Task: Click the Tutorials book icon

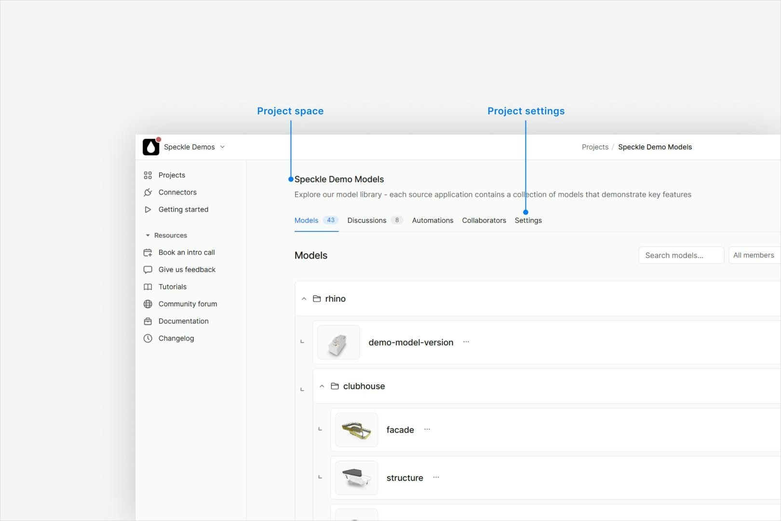Action: pos(148,287)
